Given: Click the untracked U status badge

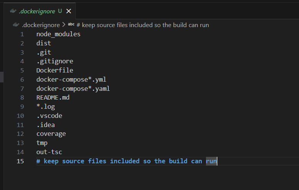Looking at the screenshot, I should [60, 11].
